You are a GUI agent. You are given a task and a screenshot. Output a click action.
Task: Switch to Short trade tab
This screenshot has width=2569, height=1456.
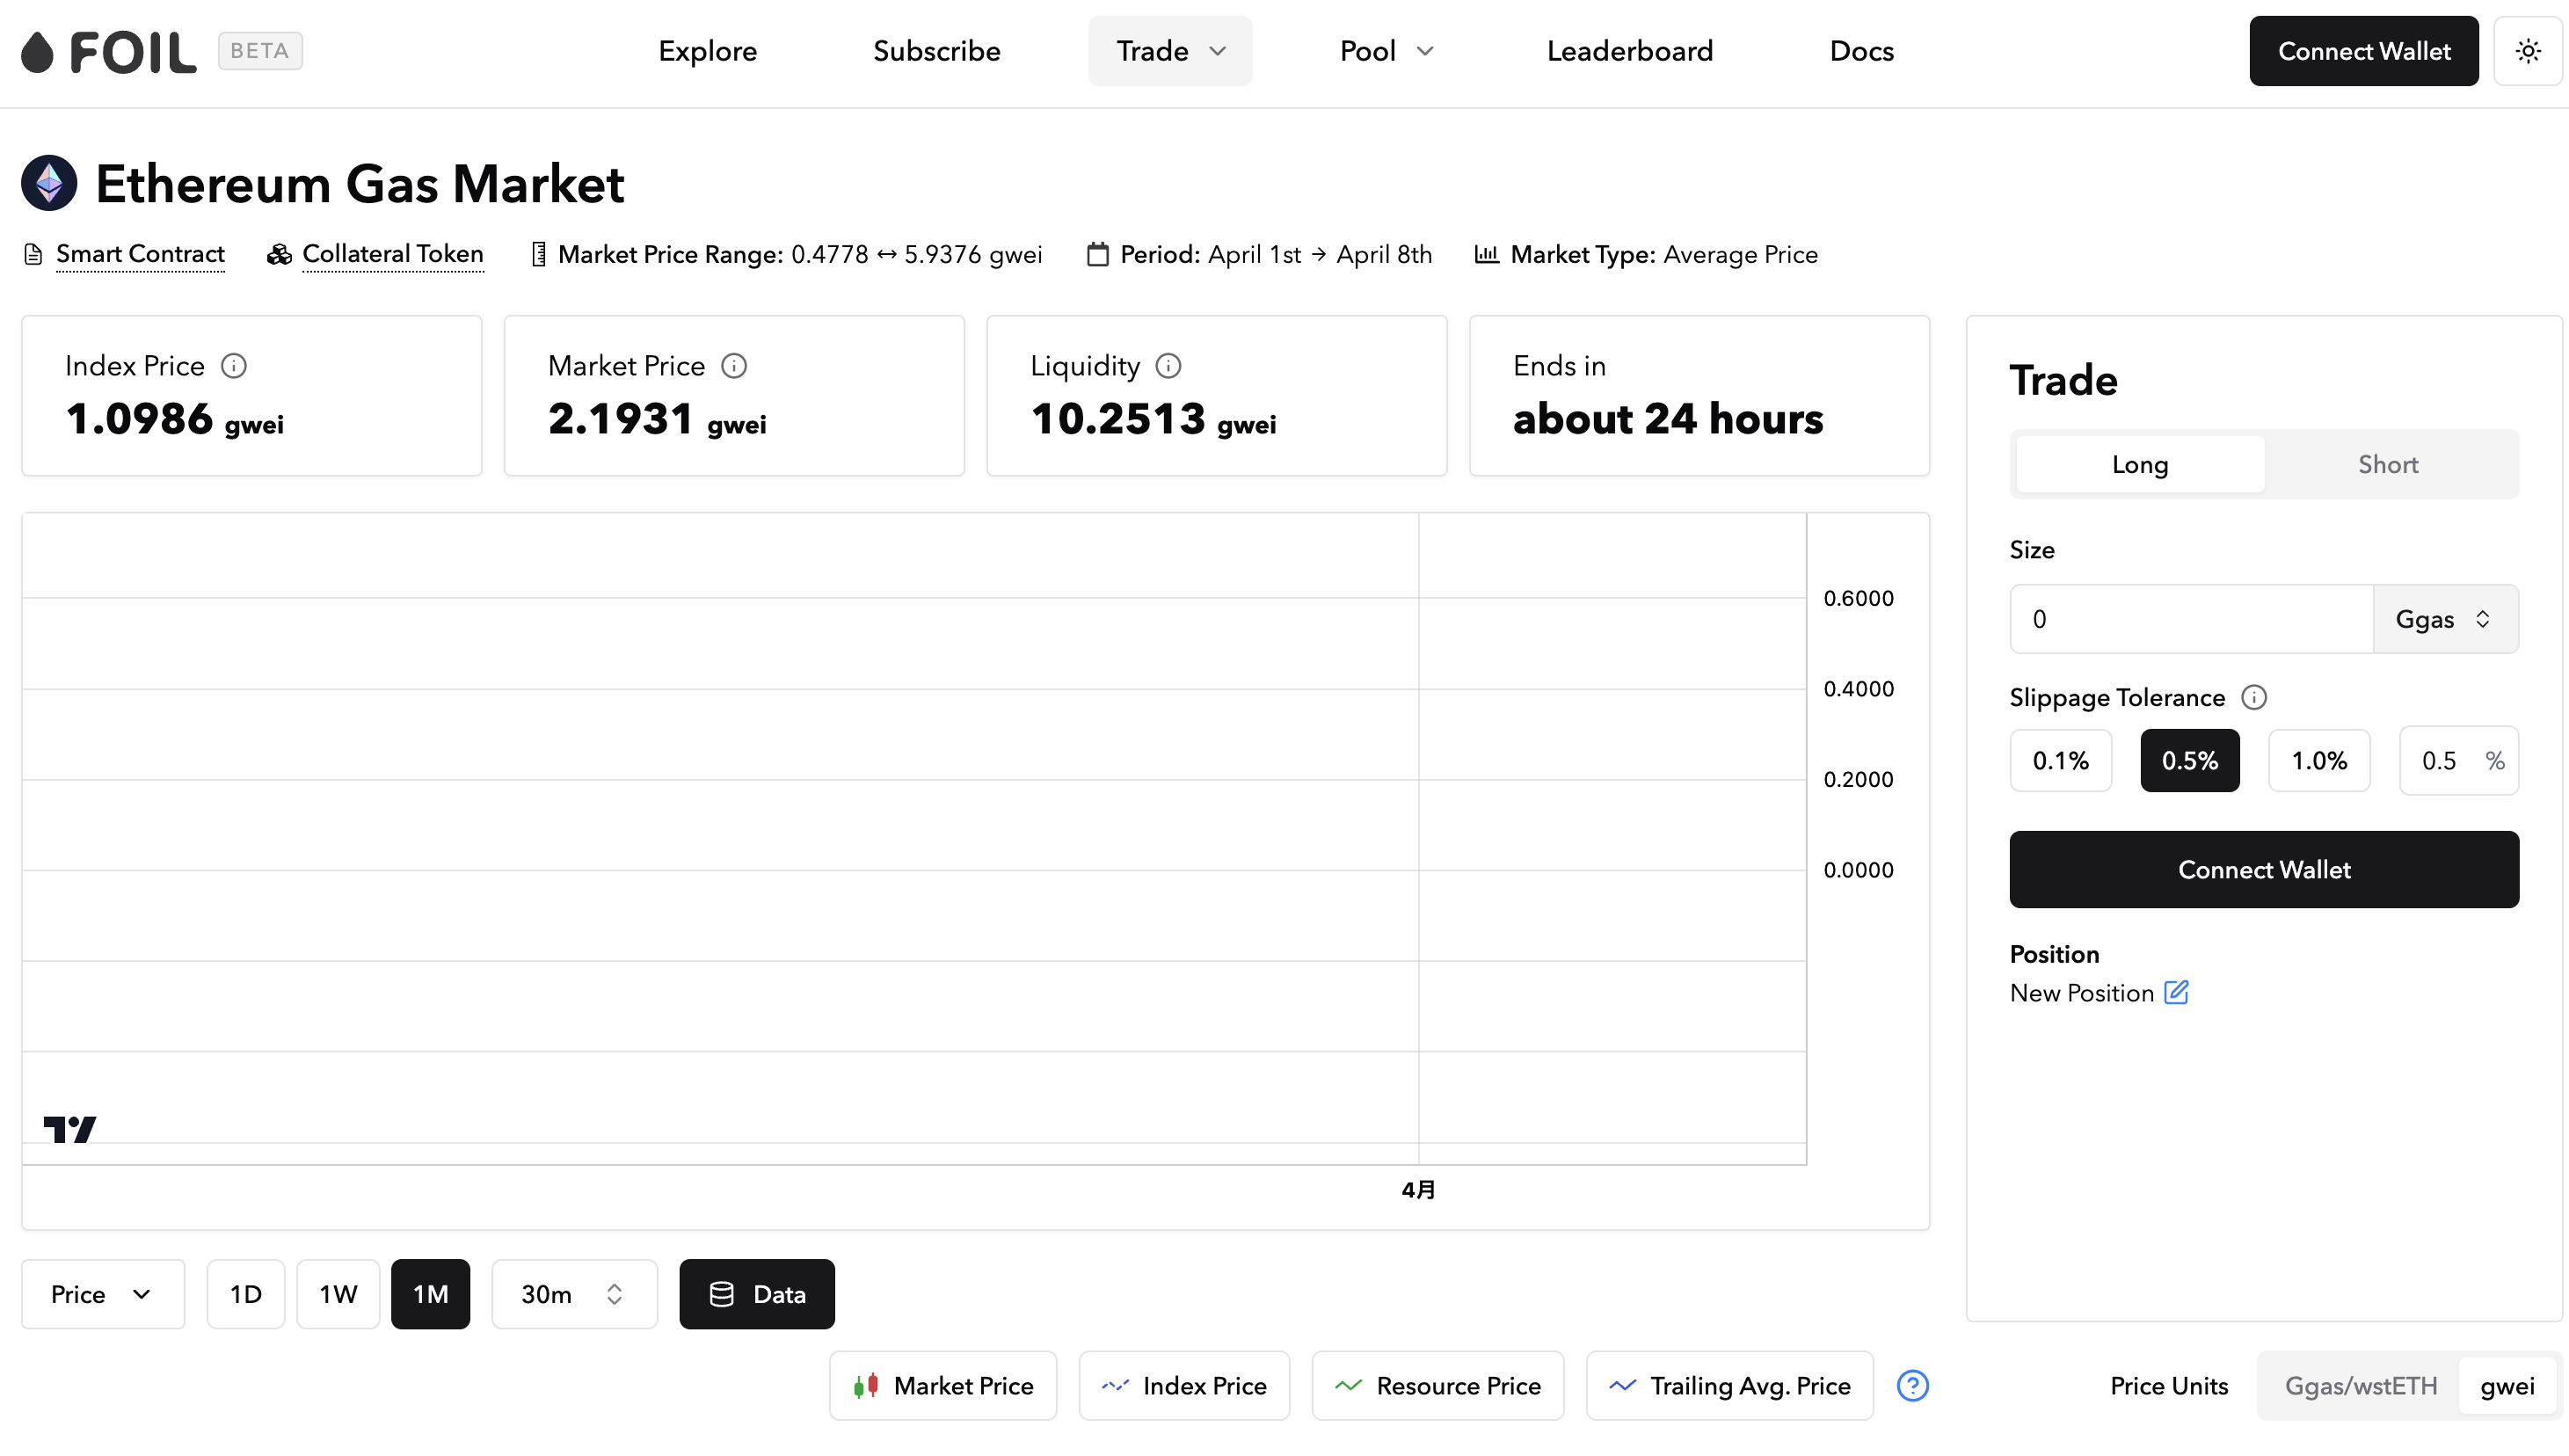[x=2388, y=464]
